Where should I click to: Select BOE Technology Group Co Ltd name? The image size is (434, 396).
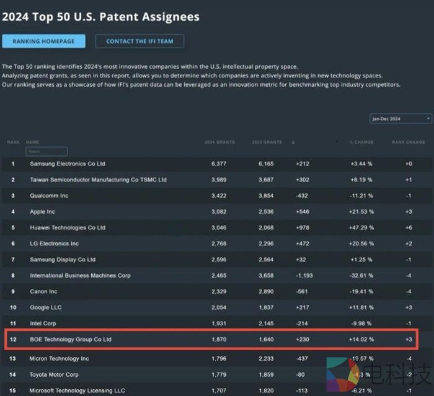coord(71,340)
